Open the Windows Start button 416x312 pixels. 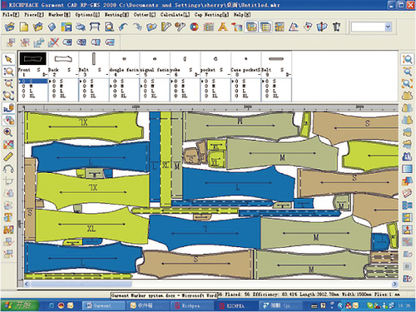click(x=19, y=305)
